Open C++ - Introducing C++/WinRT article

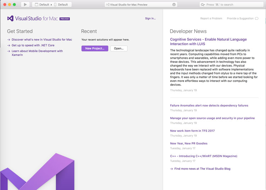click(204, 156)
